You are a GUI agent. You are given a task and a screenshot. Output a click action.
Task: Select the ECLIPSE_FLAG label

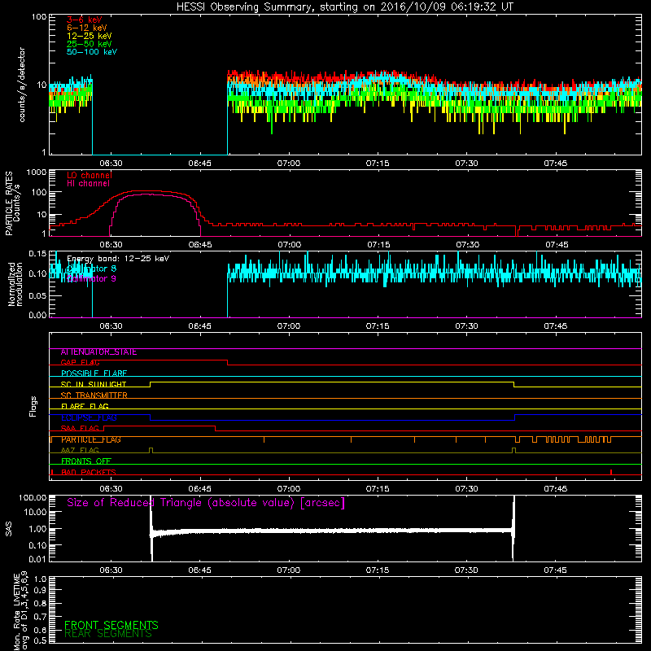pyautogui.click(x=89, y=417)
